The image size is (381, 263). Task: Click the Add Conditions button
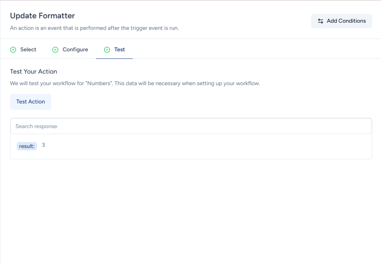coord(341,21)
